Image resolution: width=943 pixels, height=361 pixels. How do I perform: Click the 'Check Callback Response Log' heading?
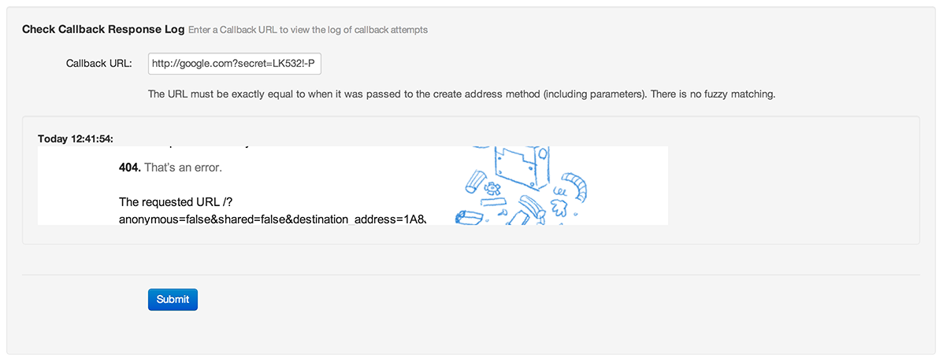coord(103,29)
